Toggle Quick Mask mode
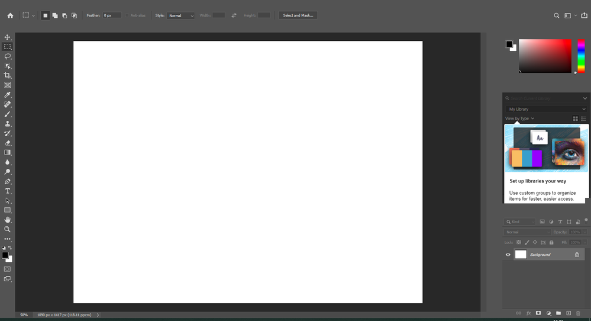 [x=7, y=269]
